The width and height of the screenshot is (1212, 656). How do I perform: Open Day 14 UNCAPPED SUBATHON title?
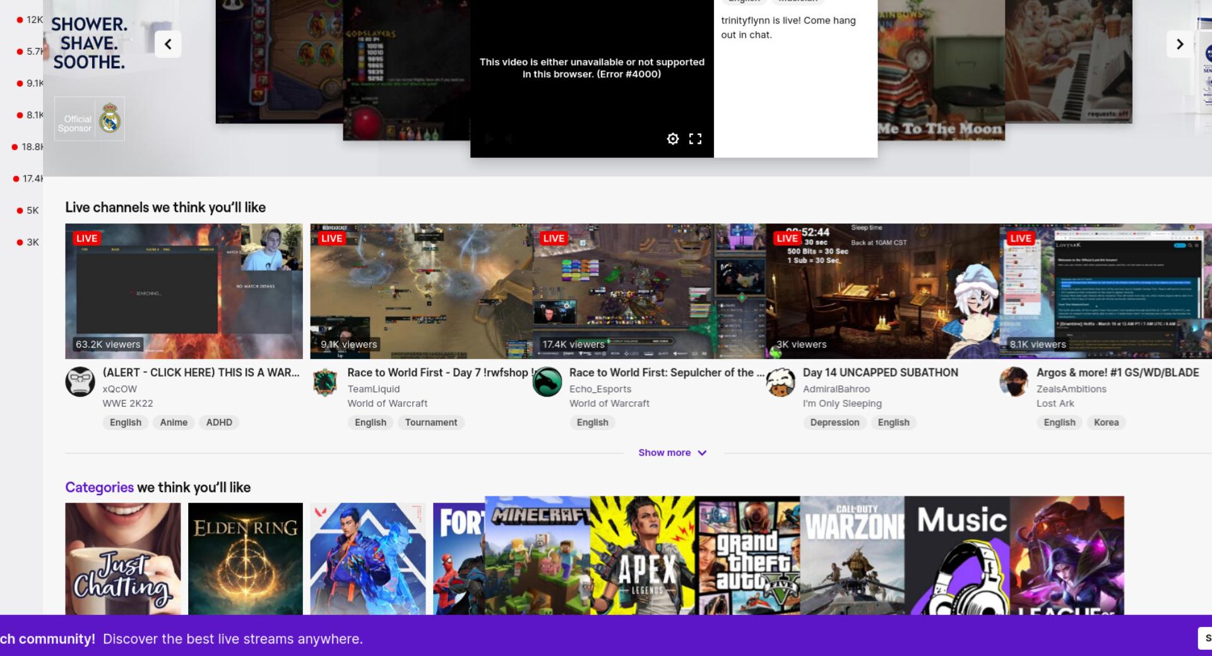[x=881, y=372]
